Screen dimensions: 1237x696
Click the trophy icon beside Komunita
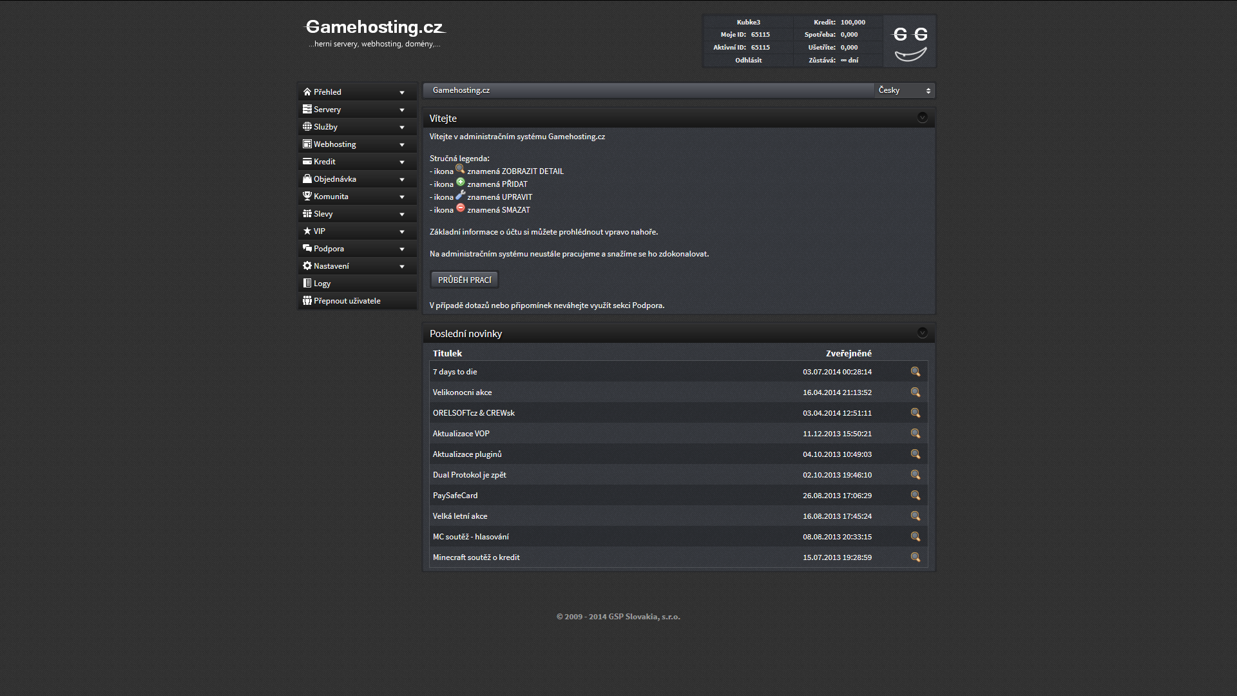307,196
